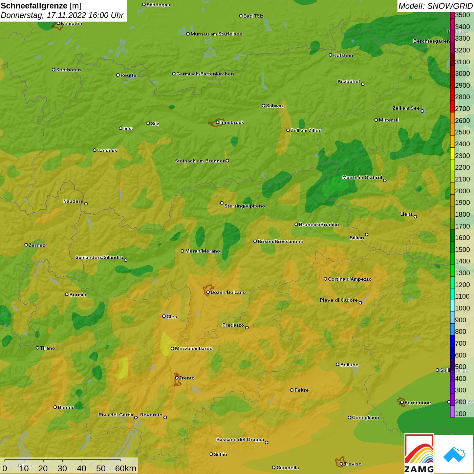Click the Trento city marker
The image size is (474, 474).
click(177, 378)
